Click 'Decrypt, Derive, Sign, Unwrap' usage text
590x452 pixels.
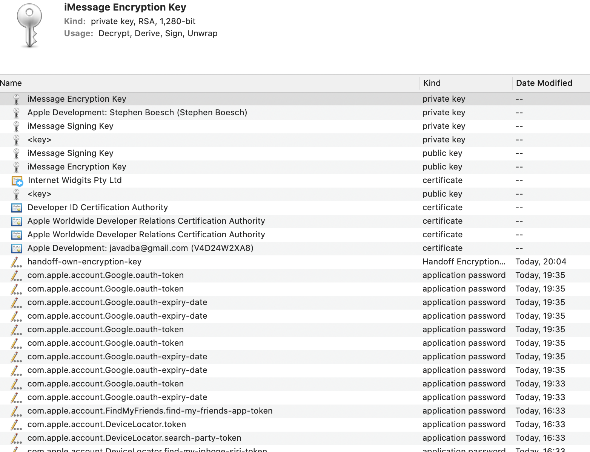coord(158,34)
